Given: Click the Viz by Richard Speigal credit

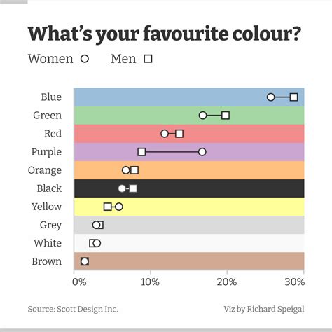Looking at the screenshot, I should (x=264, y=310).
